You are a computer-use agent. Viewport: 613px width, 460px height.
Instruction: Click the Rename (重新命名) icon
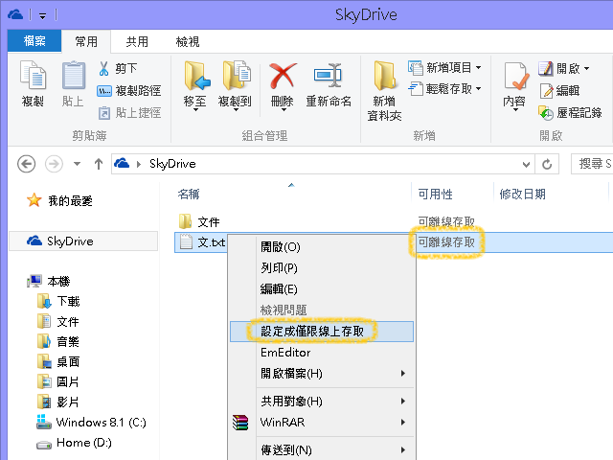pyautogui.click(x=328, y=75)
